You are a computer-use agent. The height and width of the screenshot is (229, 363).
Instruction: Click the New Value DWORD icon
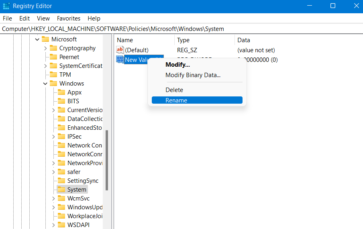pos(120,60)
